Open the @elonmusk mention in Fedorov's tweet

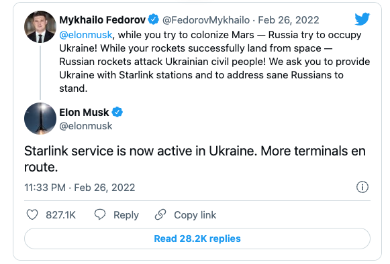(86, 35)
